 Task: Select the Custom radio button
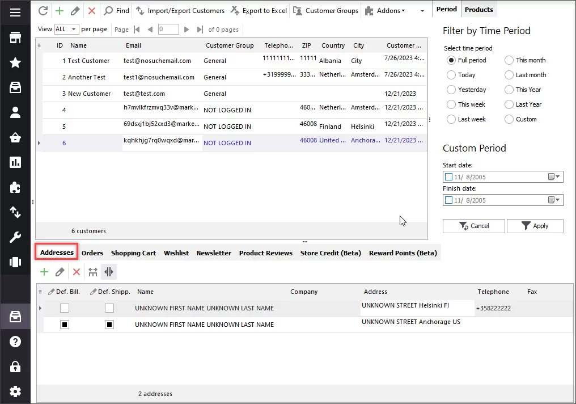click(x=509, y=119)
